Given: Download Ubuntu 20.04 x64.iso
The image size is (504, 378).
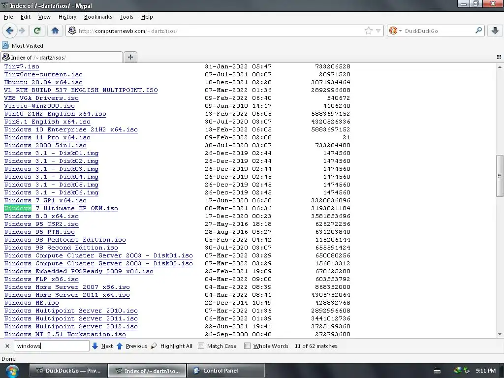Looking at the screenshot, I should click(43, 82).
